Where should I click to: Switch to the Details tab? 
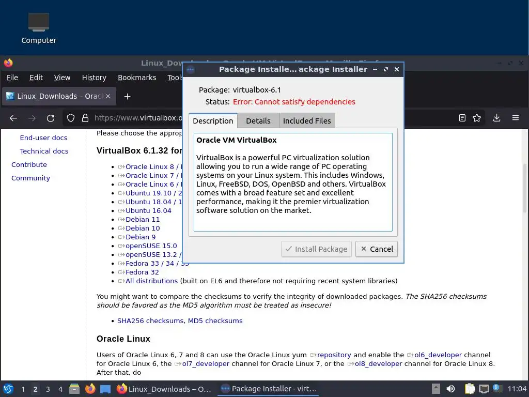click(258, 120)
